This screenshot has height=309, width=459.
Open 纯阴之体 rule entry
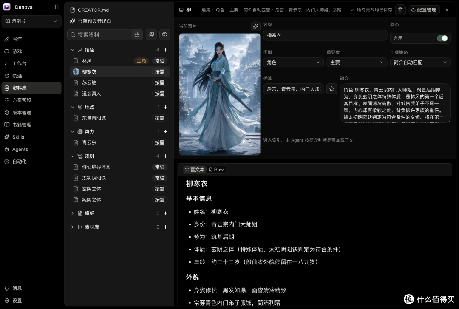(x=120, y=200)
